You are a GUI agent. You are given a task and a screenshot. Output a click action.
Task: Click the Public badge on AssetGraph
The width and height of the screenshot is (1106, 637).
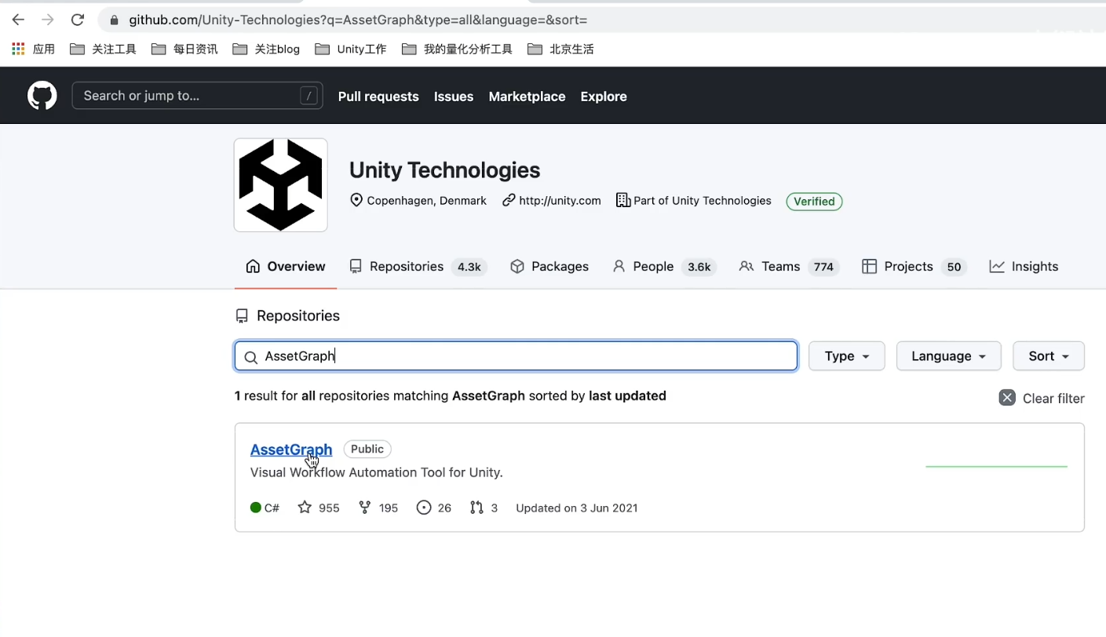(x=367, y=450)
